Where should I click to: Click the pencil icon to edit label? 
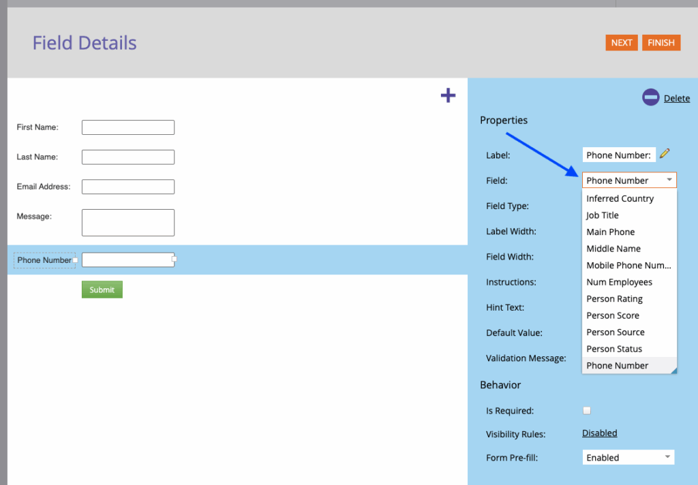(x=665, y=154)
